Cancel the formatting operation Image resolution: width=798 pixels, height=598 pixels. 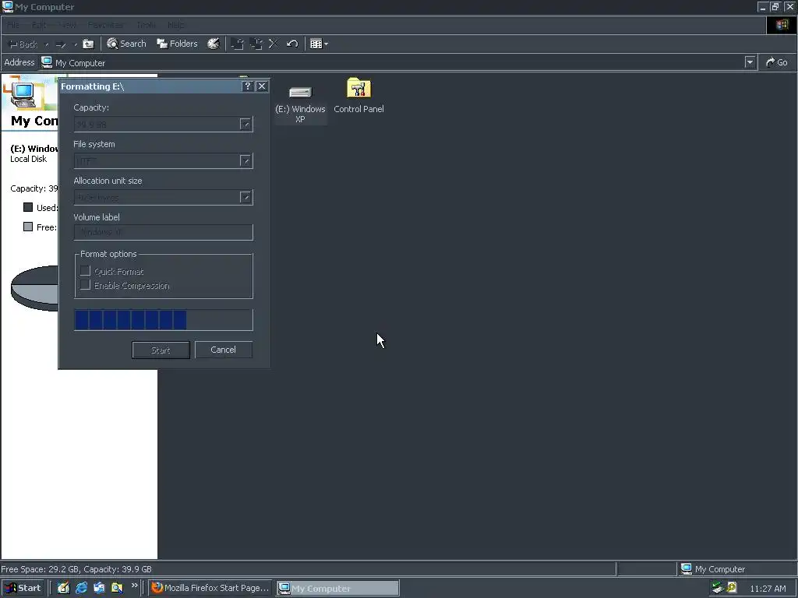point(224,350)
